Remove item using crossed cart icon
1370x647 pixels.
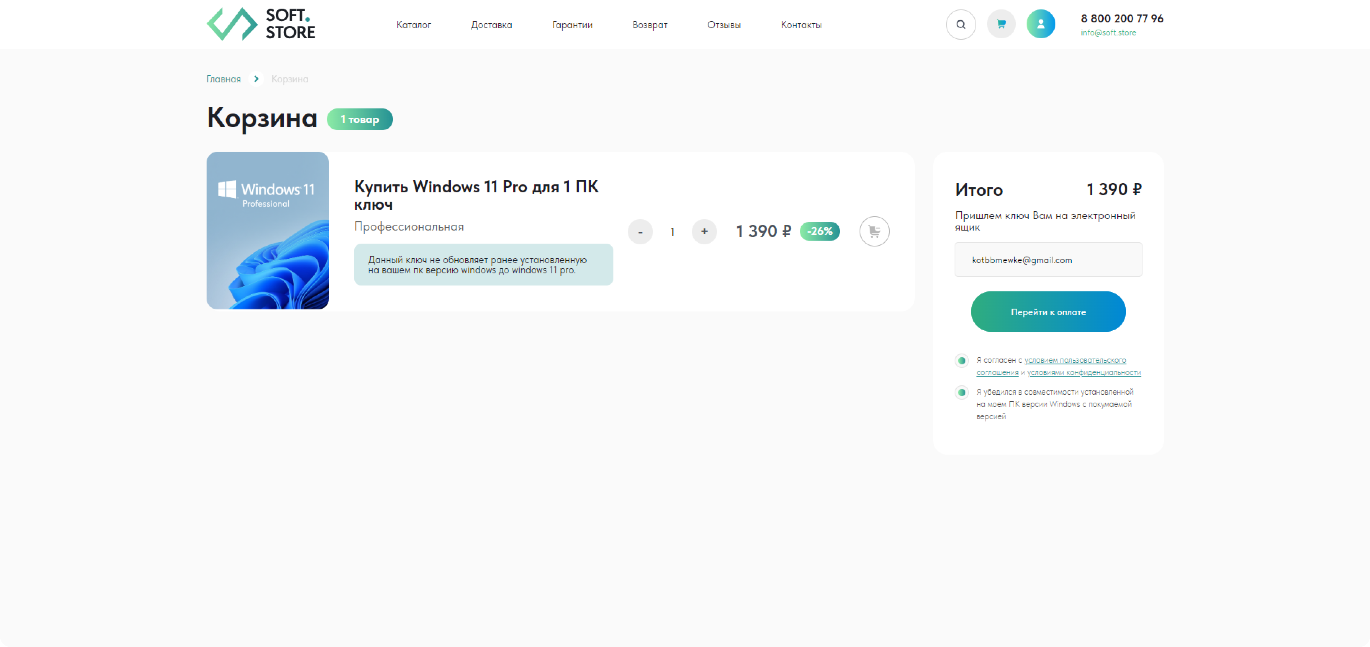pyautogui.click(x=874, y=231)
